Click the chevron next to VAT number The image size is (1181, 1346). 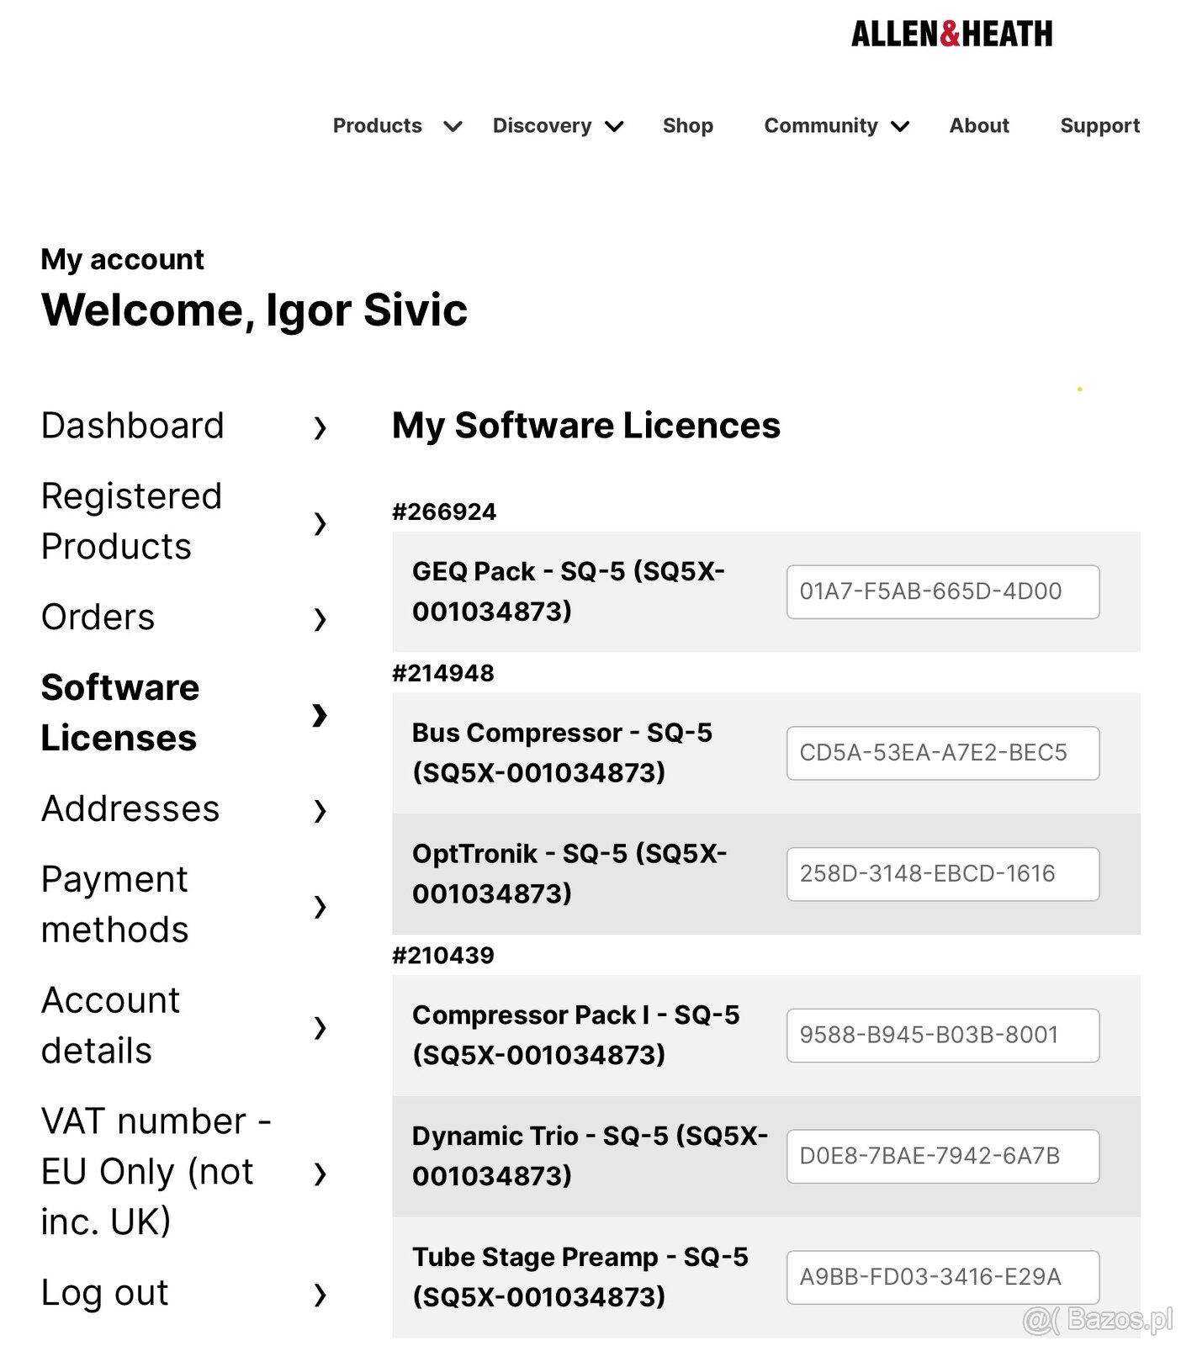(320, 1174)
